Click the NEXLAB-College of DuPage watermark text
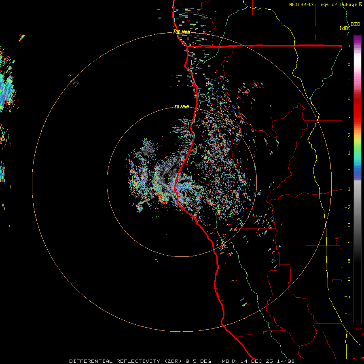The height and width of the screenshot is (364, 364). coord(326,4)
